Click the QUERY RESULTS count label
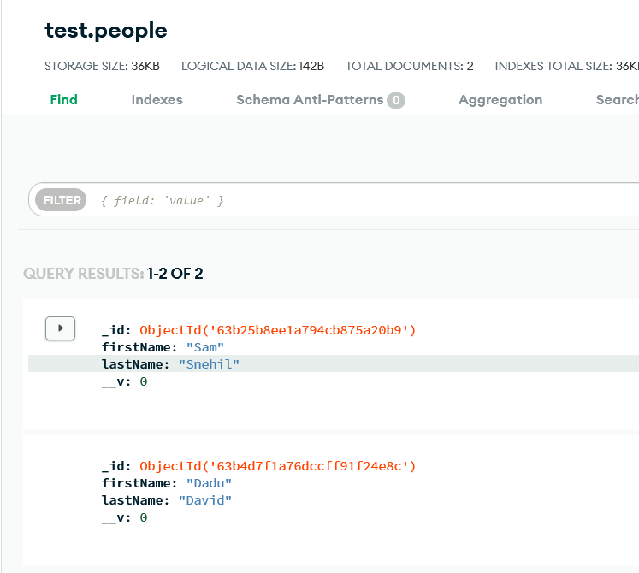The height and width of the screenshot is (573, 639). pos(113,274)
